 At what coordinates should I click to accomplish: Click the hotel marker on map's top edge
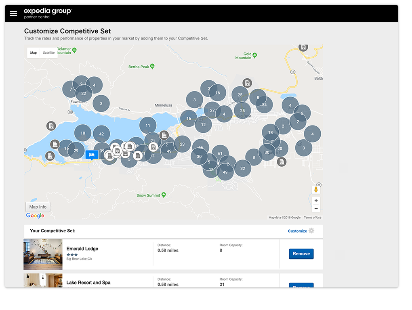[303, 47]
